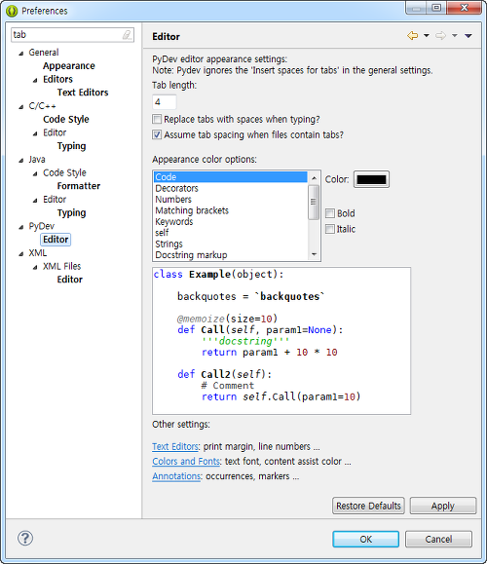This screenshot has height=564, width=487.
Task: Follow the Annotations link
Action: (x=176, y=476)
